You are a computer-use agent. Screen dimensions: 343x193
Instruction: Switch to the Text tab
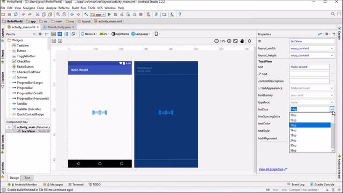[x=27, y=178]
